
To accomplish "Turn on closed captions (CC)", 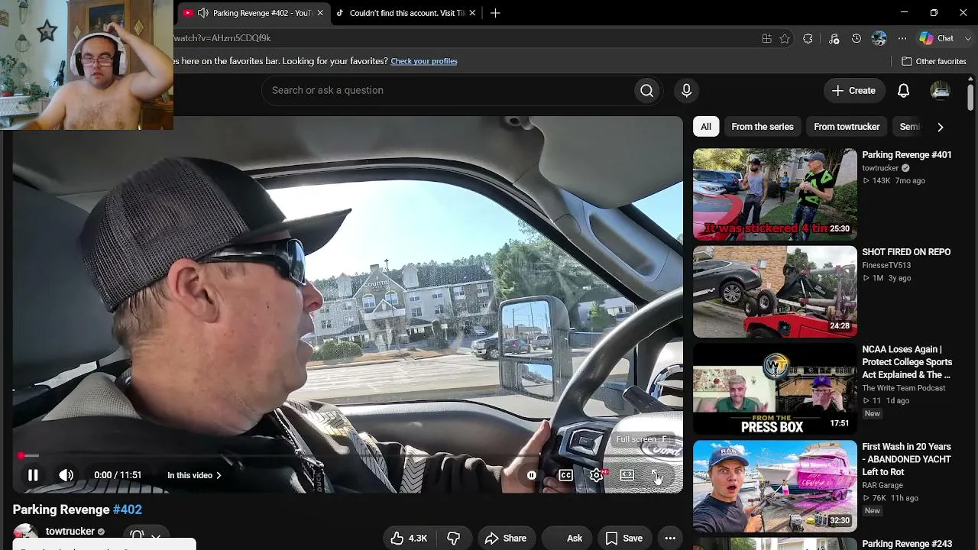I will click(x=565, y=475).
